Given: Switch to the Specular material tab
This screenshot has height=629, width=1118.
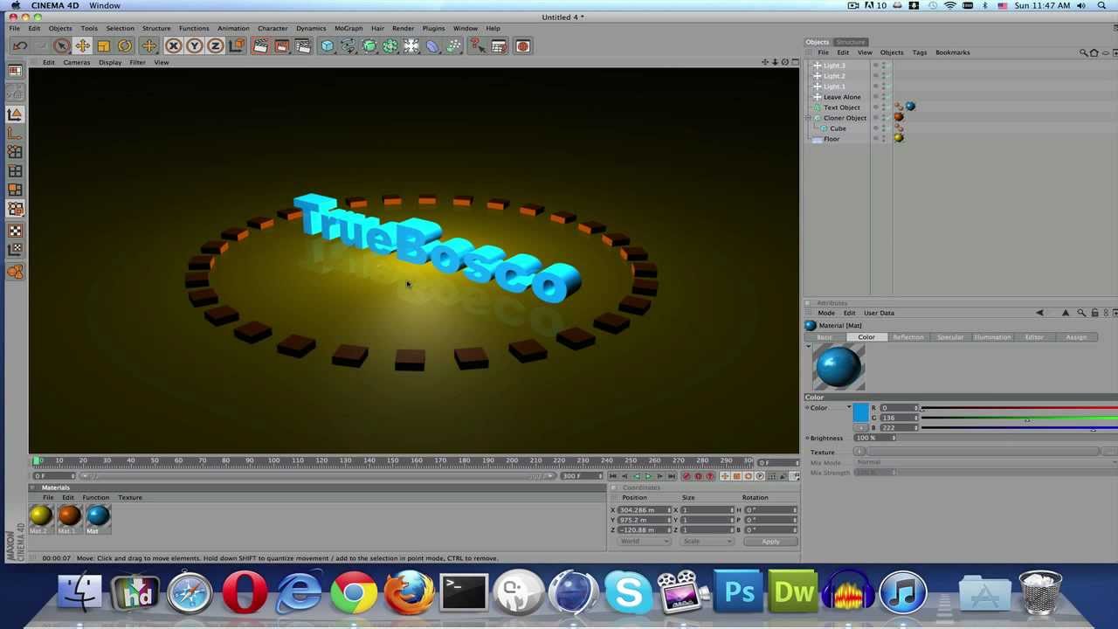Looking at the screenshot, I should (950, 337).
